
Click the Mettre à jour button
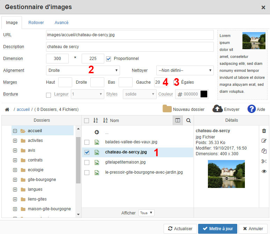pyautogui.click(x=218, y=229)
